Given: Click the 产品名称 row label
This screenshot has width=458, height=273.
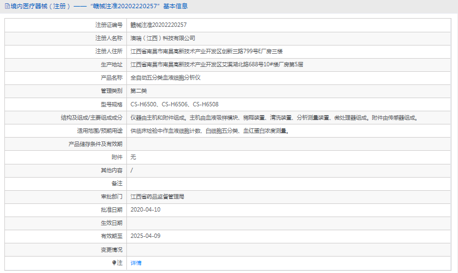Looking at the screenshot, I should [112, 77].
